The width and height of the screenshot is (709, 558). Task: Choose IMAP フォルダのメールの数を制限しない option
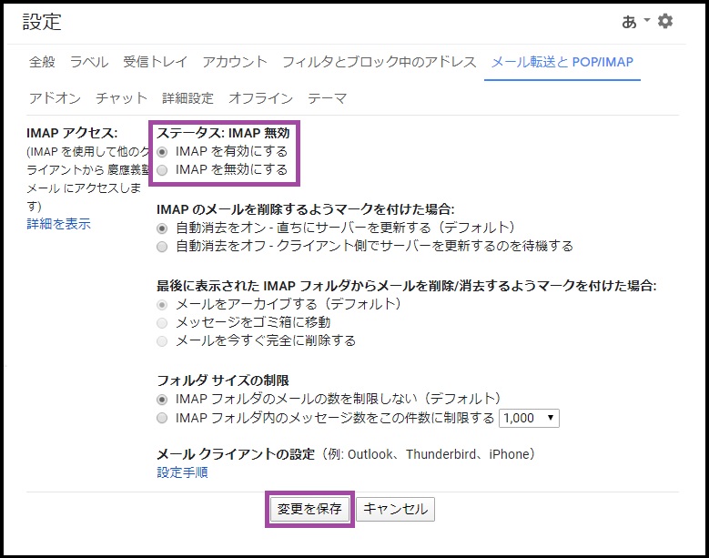pyautogui.click(x=162, y=400)
